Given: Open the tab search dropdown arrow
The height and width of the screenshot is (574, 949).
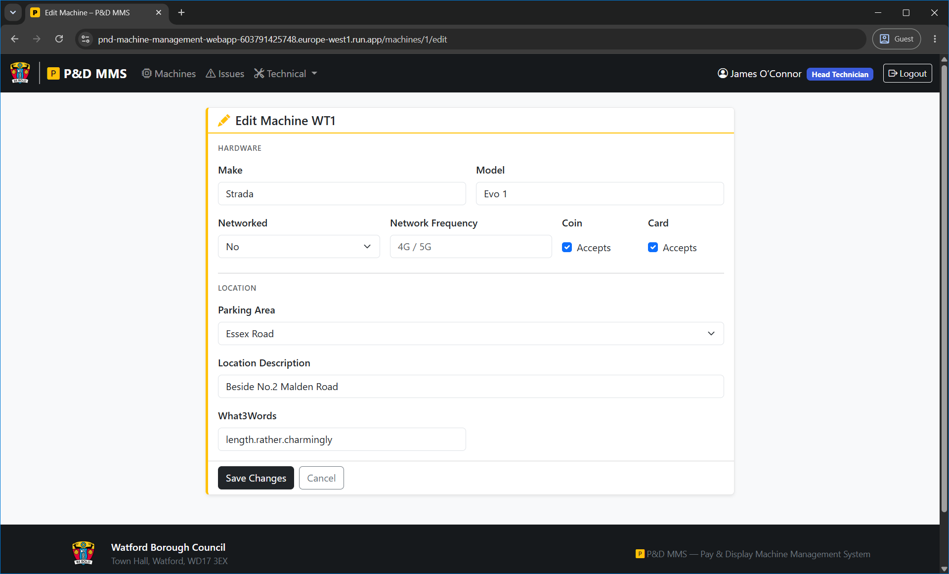Looking at the screenshot, I should point(13,12).
